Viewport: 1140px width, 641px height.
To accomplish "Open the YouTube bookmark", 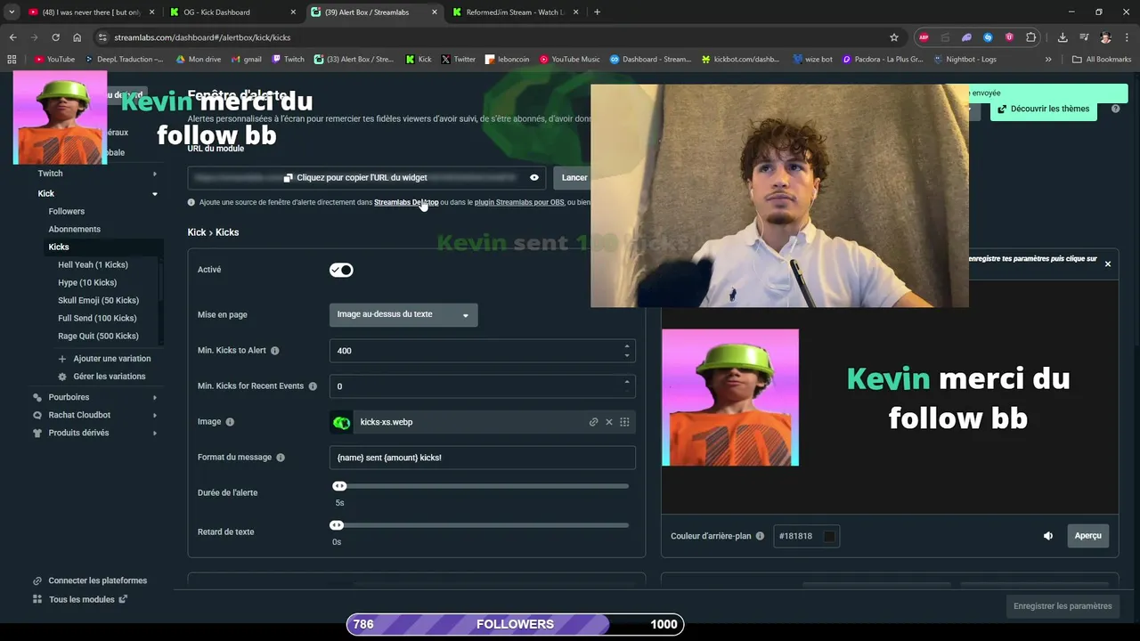I will coord(54,60).
